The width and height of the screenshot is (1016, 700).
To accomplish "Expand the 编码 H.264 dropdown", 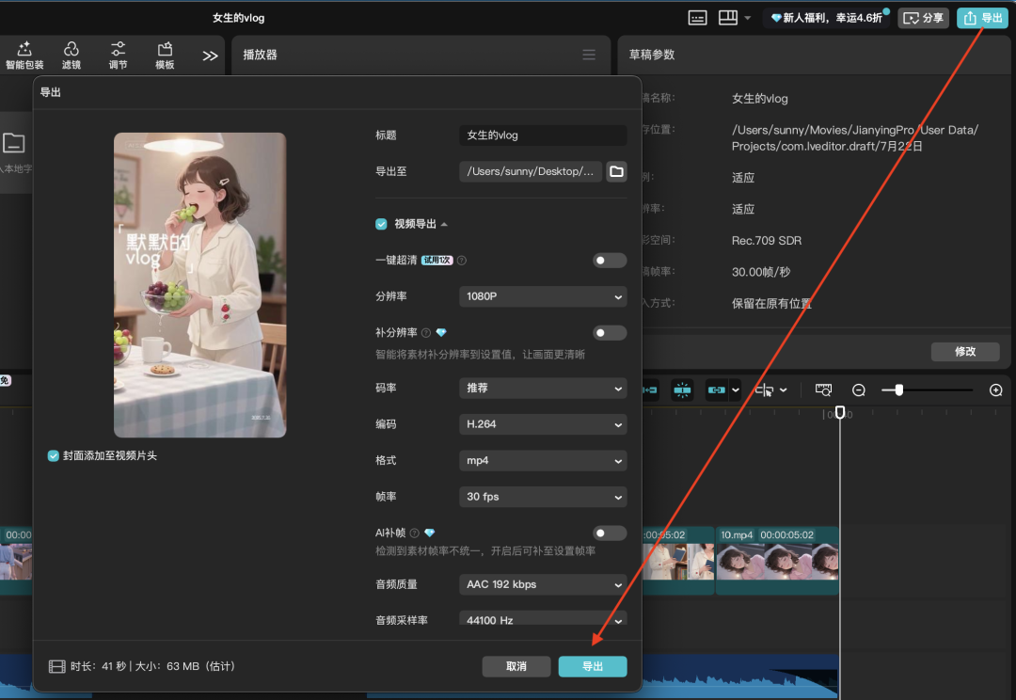I will point(543,424).
